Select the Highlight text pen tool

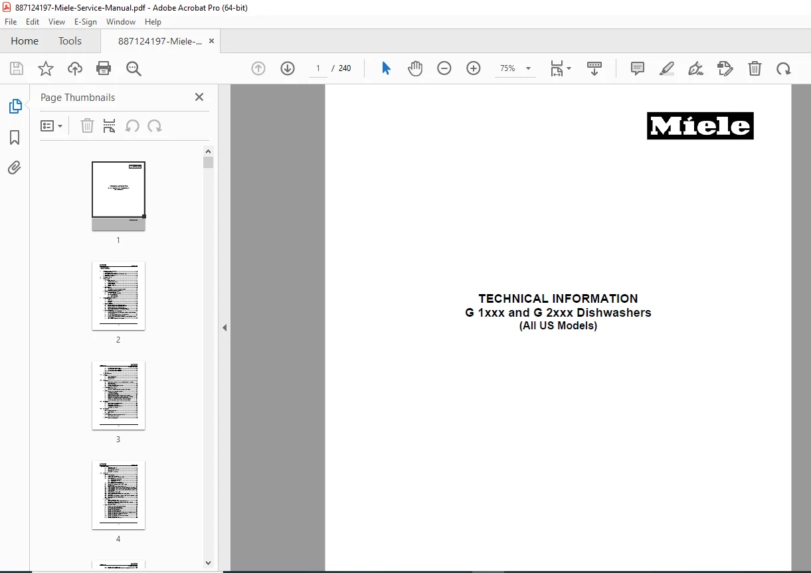point(667,68)
